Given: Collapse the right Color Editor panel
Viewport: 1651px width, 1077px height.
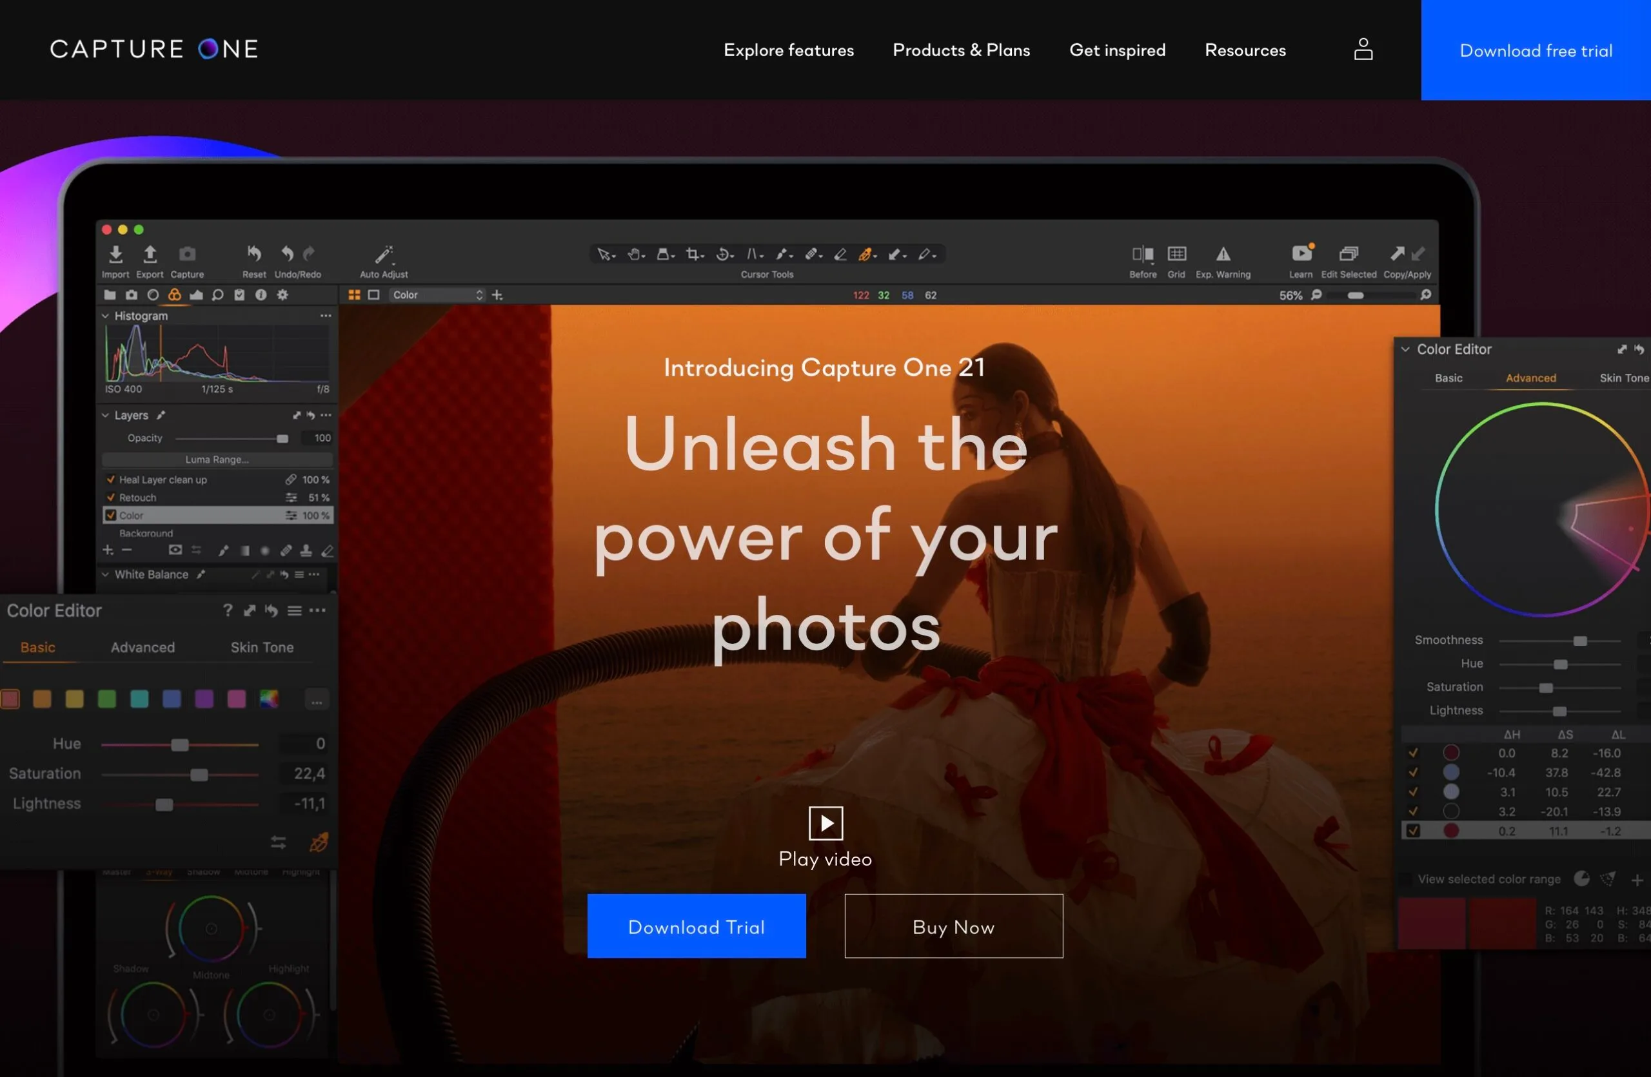Looking at the screenshot, I should pyautogui.click(x=1405, y=349).
